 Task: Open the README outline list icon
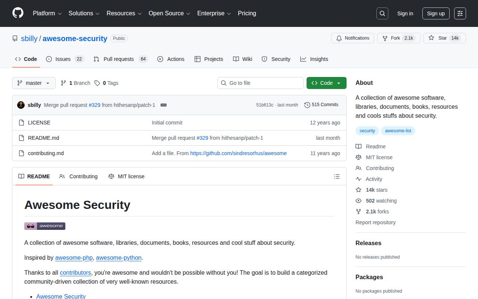(336, 176)
